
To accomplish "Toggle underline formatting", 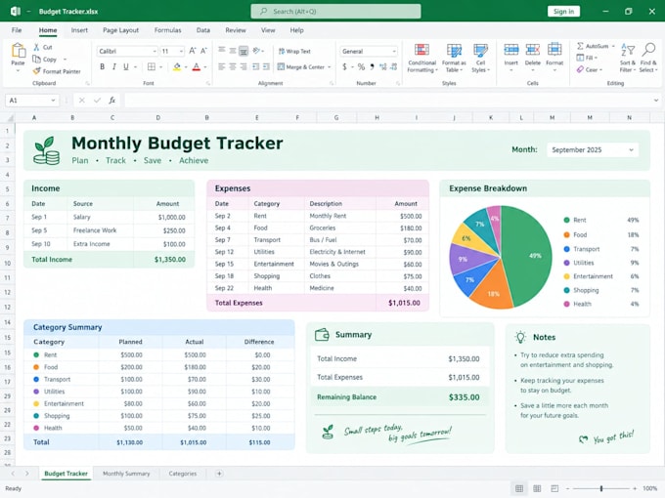I will pos(126,67).
